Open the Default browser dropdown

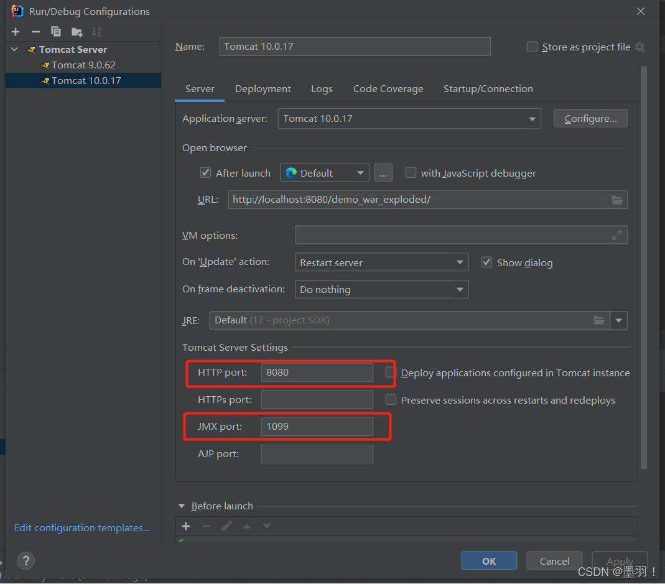click(325, 173)
